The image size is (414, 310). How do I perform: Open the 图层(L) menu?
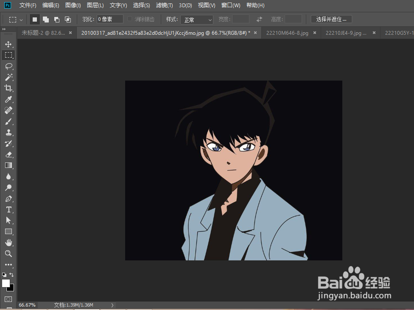tap(95, 5)
